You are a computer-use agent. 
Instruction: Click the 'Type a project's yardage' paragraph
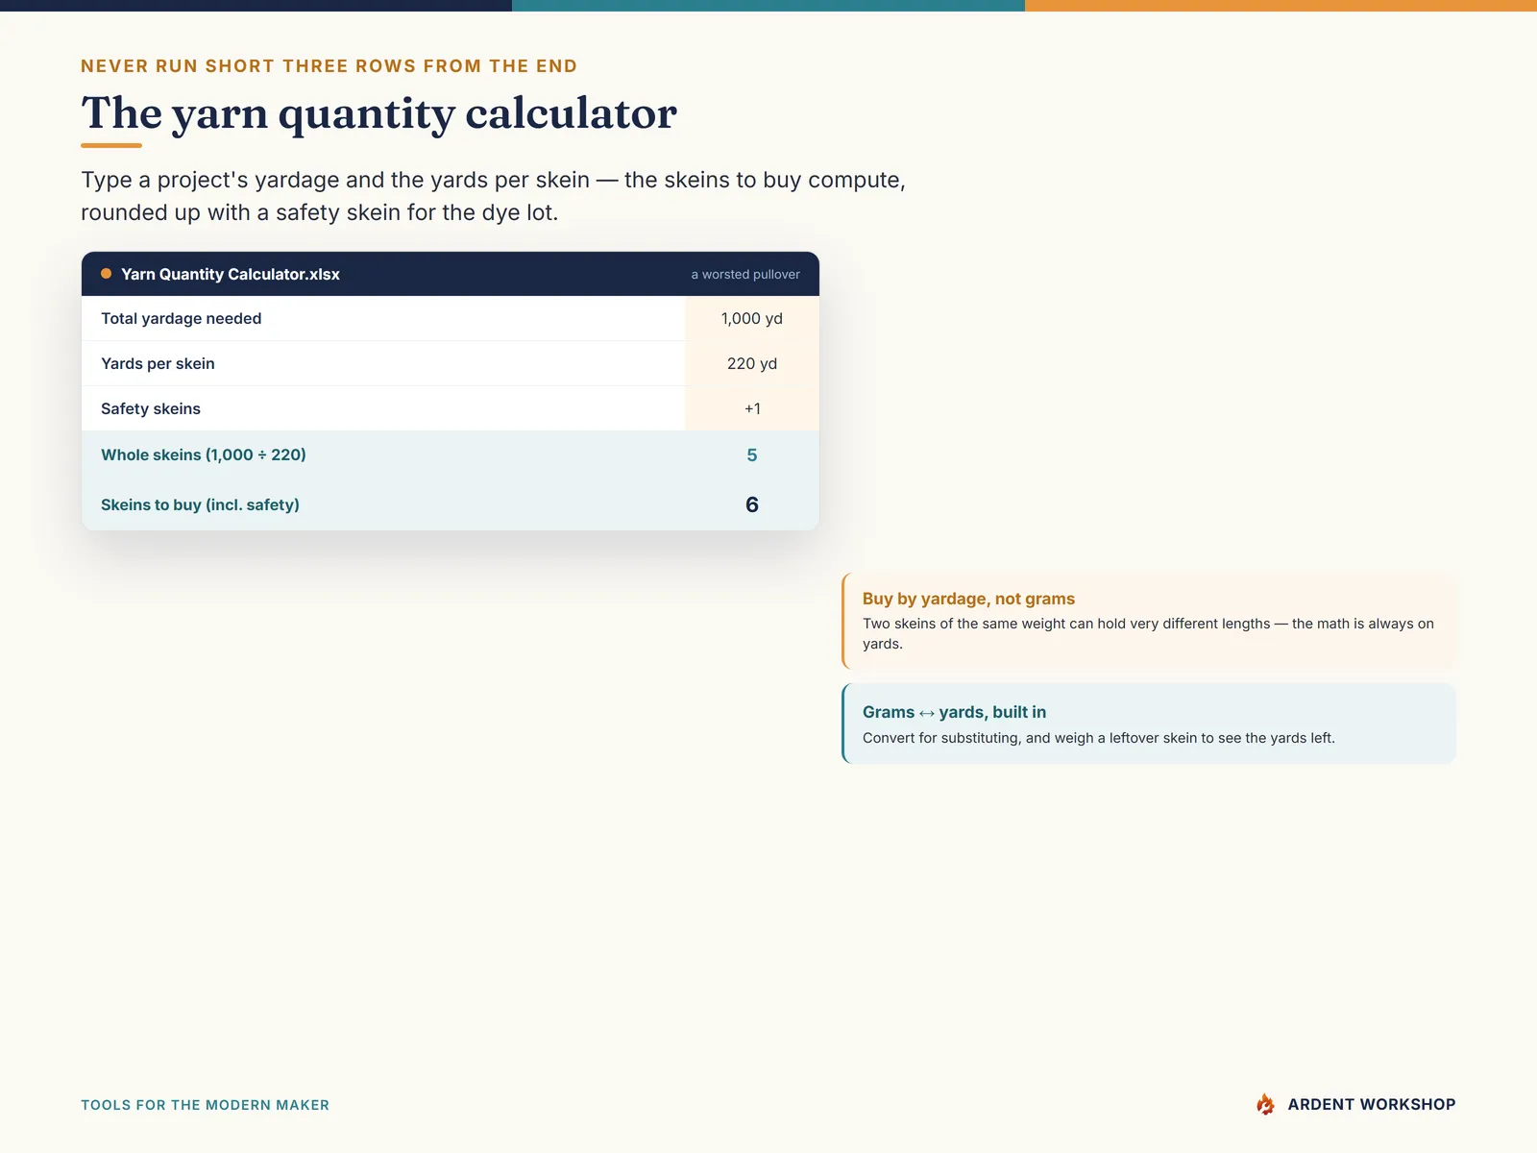click(x=493, y=196)
